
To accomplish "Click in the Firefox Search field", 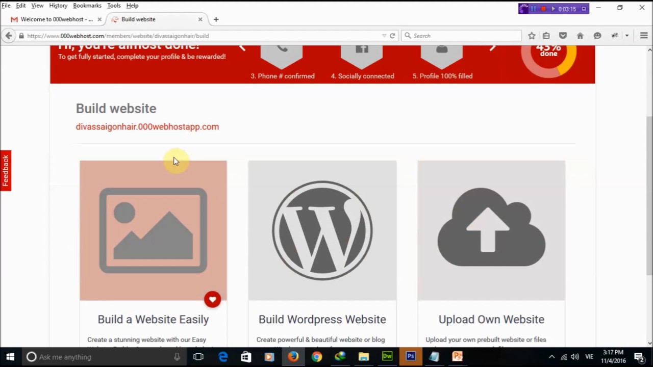I will coord(461,36).
